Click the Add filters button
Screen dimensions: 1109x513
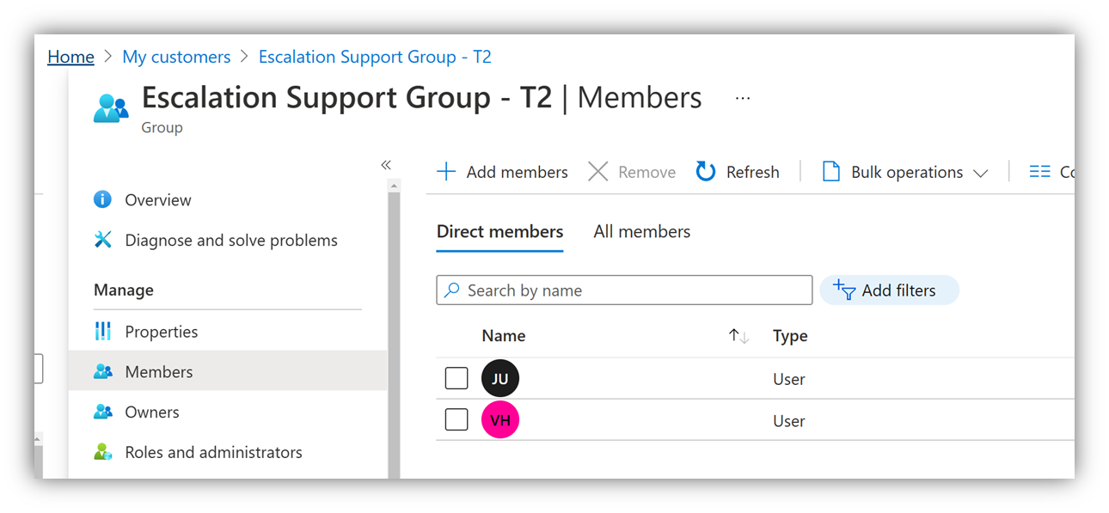coord(889,290)
